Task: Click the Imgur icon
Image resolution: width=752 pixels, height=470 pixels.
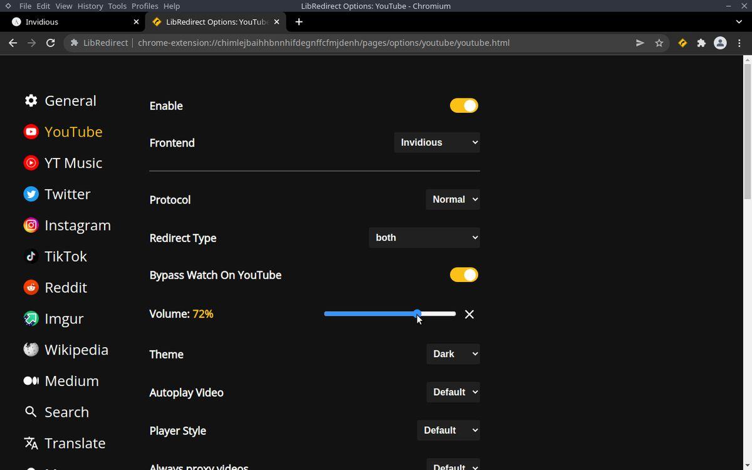Action: 31,318
